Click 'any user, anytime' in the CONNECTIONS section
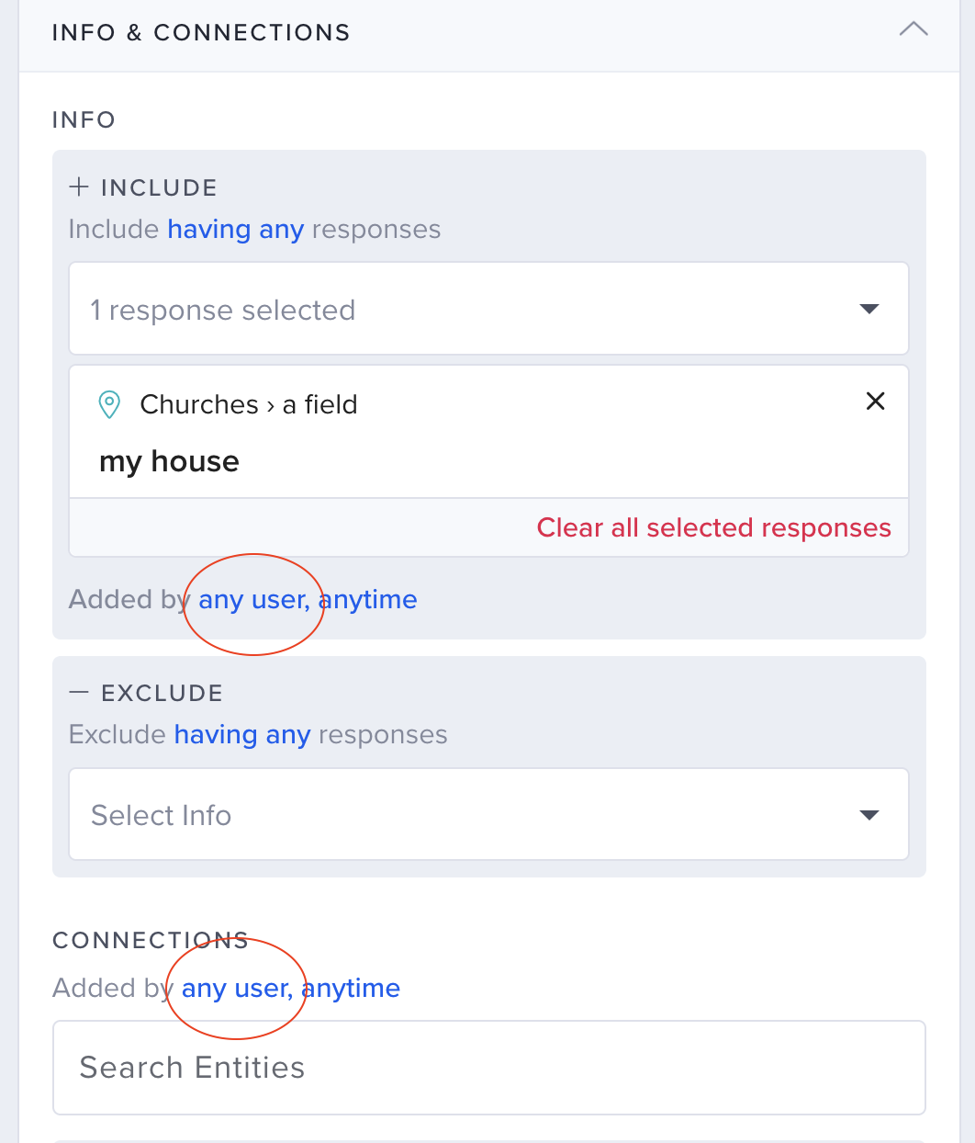Viewport: 975px width, 1143px height. [290, 988]
